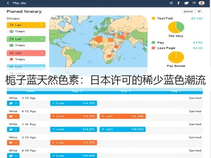This screenshot has height=158, width=211.
Task: Click icon in Tnaels row under 72 Lat
Action: point(12,32)
